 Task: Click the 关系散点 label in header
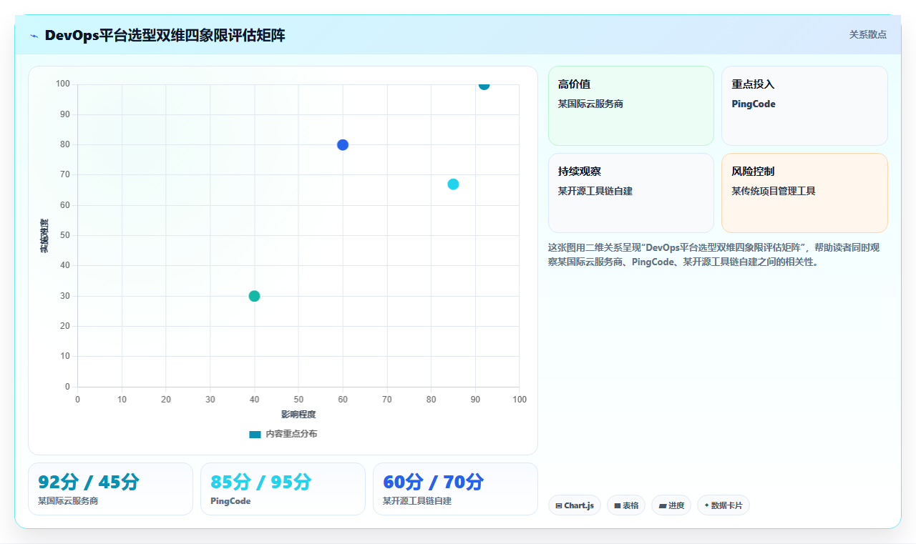pyautogui.click(x=868, y=34)
